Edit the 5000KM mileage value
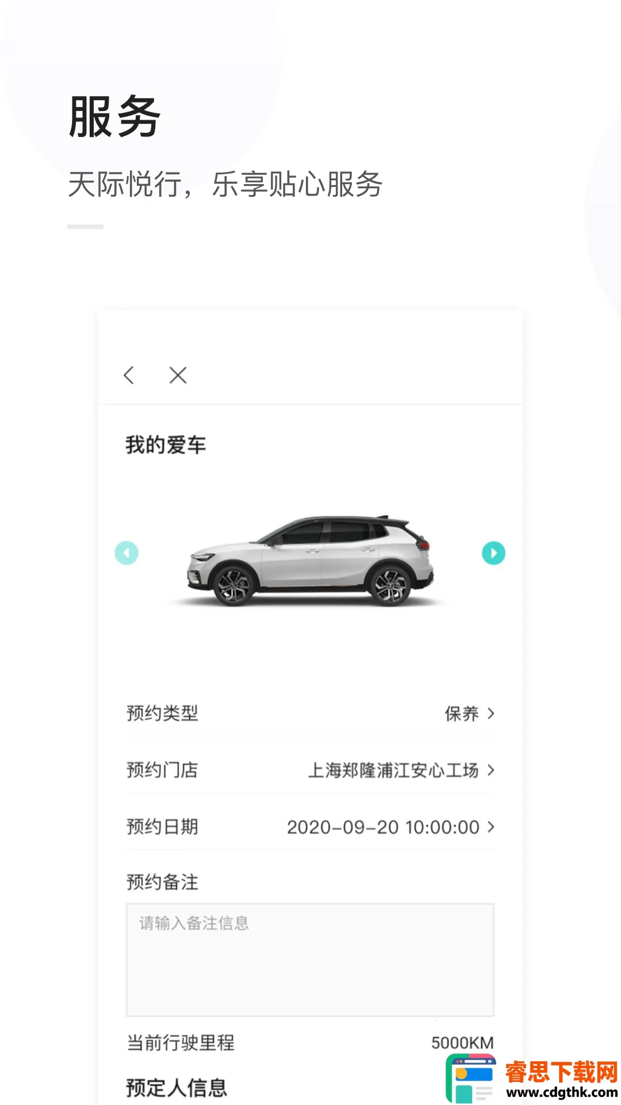This screenshot has width=621, height=1105. click(x=462, y=1043)
